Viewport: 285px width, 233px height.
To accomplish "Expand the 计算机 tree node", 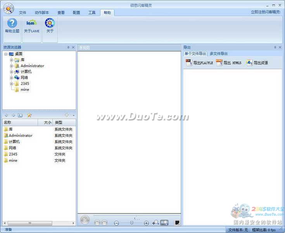I will tap(12, 72).
